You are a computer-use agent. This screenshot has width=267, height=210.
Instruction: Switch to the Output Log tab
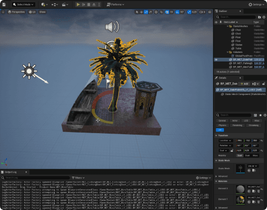coord(10,172)
